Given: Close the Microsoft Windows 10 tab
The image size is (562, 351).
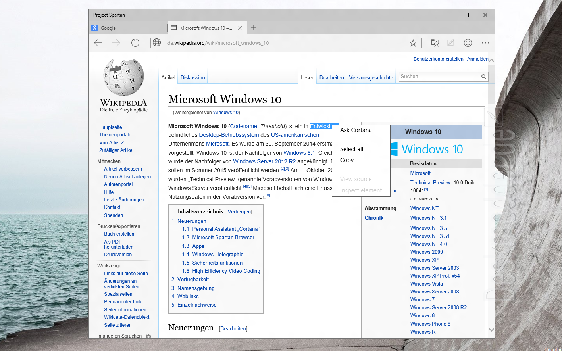Looking at the screenshot, I should [x=240, y=28].
